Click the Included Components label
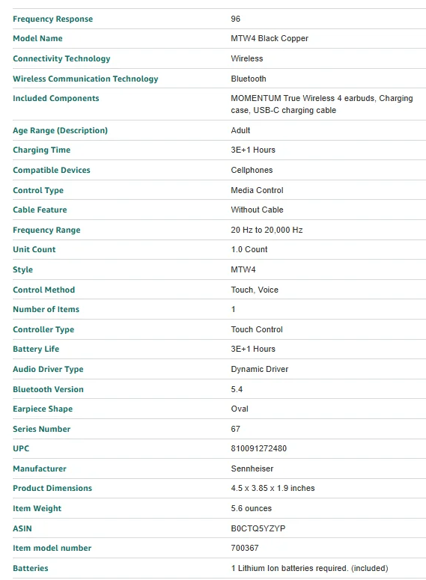426x580 pixels. (x=56, y=98)
